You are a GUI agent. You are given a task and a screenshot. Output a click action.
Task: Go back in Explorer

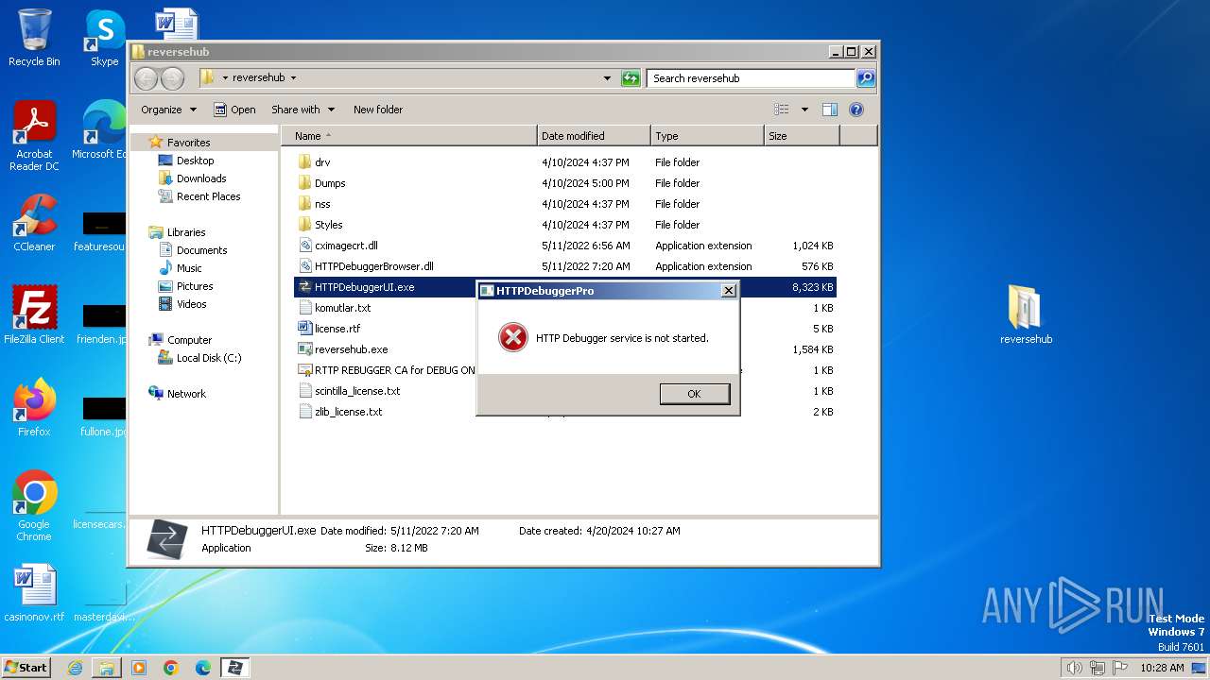(x=146, y=78)
